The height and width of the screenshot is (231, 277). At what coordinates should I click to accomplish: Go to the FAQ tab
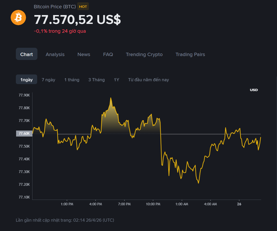click(x=108, y=54)
